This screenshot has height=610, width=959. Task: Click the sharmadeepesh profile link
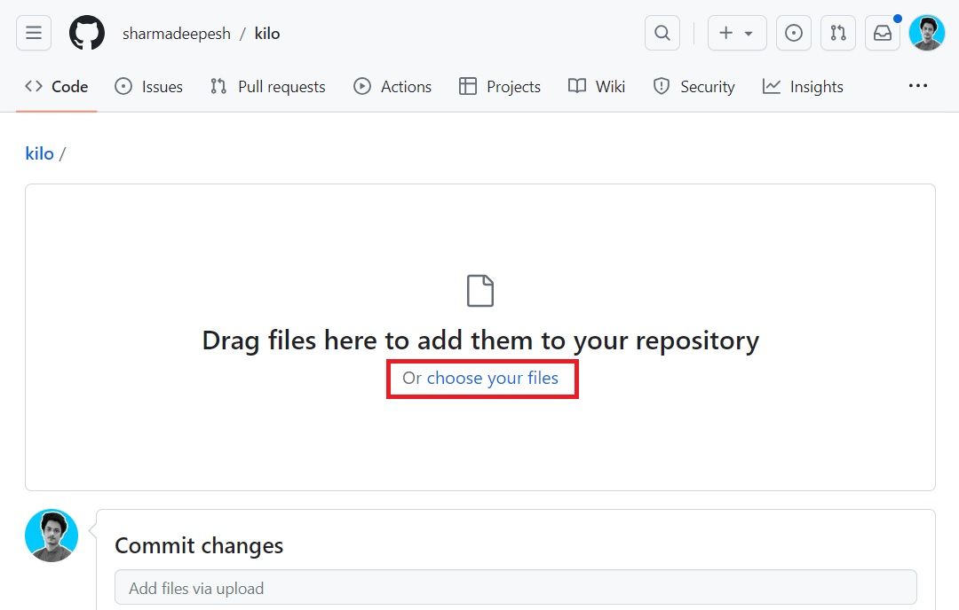(x=175, y=33)
